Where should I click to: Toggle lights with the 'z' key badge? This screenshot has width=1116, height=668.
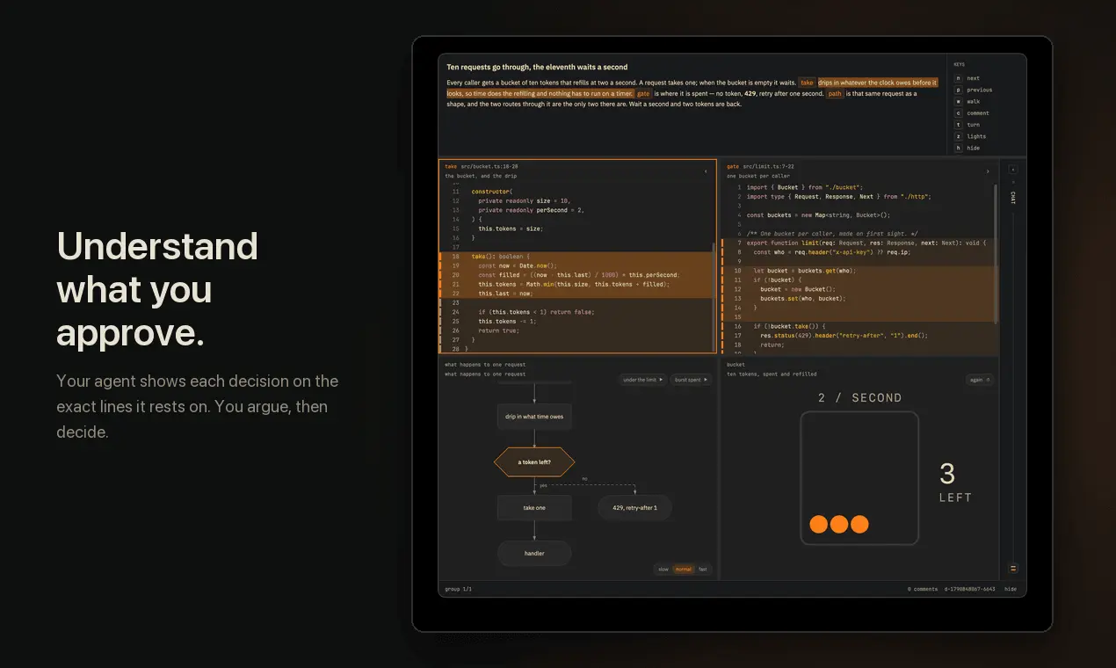tap(959, 136)
